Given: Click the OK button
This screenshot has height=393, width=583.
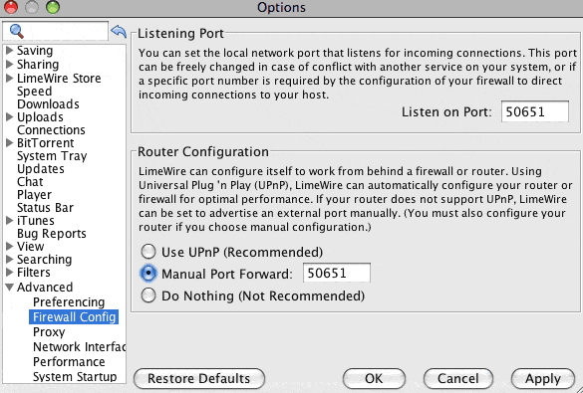Looking at the screenshot, I should tap(374, 378).
